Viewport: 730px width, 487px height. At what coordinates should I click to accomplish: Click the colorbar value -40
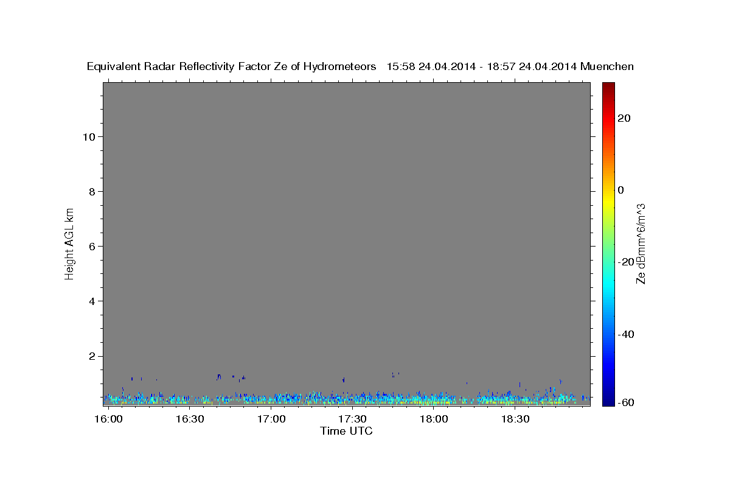[627, 334]
